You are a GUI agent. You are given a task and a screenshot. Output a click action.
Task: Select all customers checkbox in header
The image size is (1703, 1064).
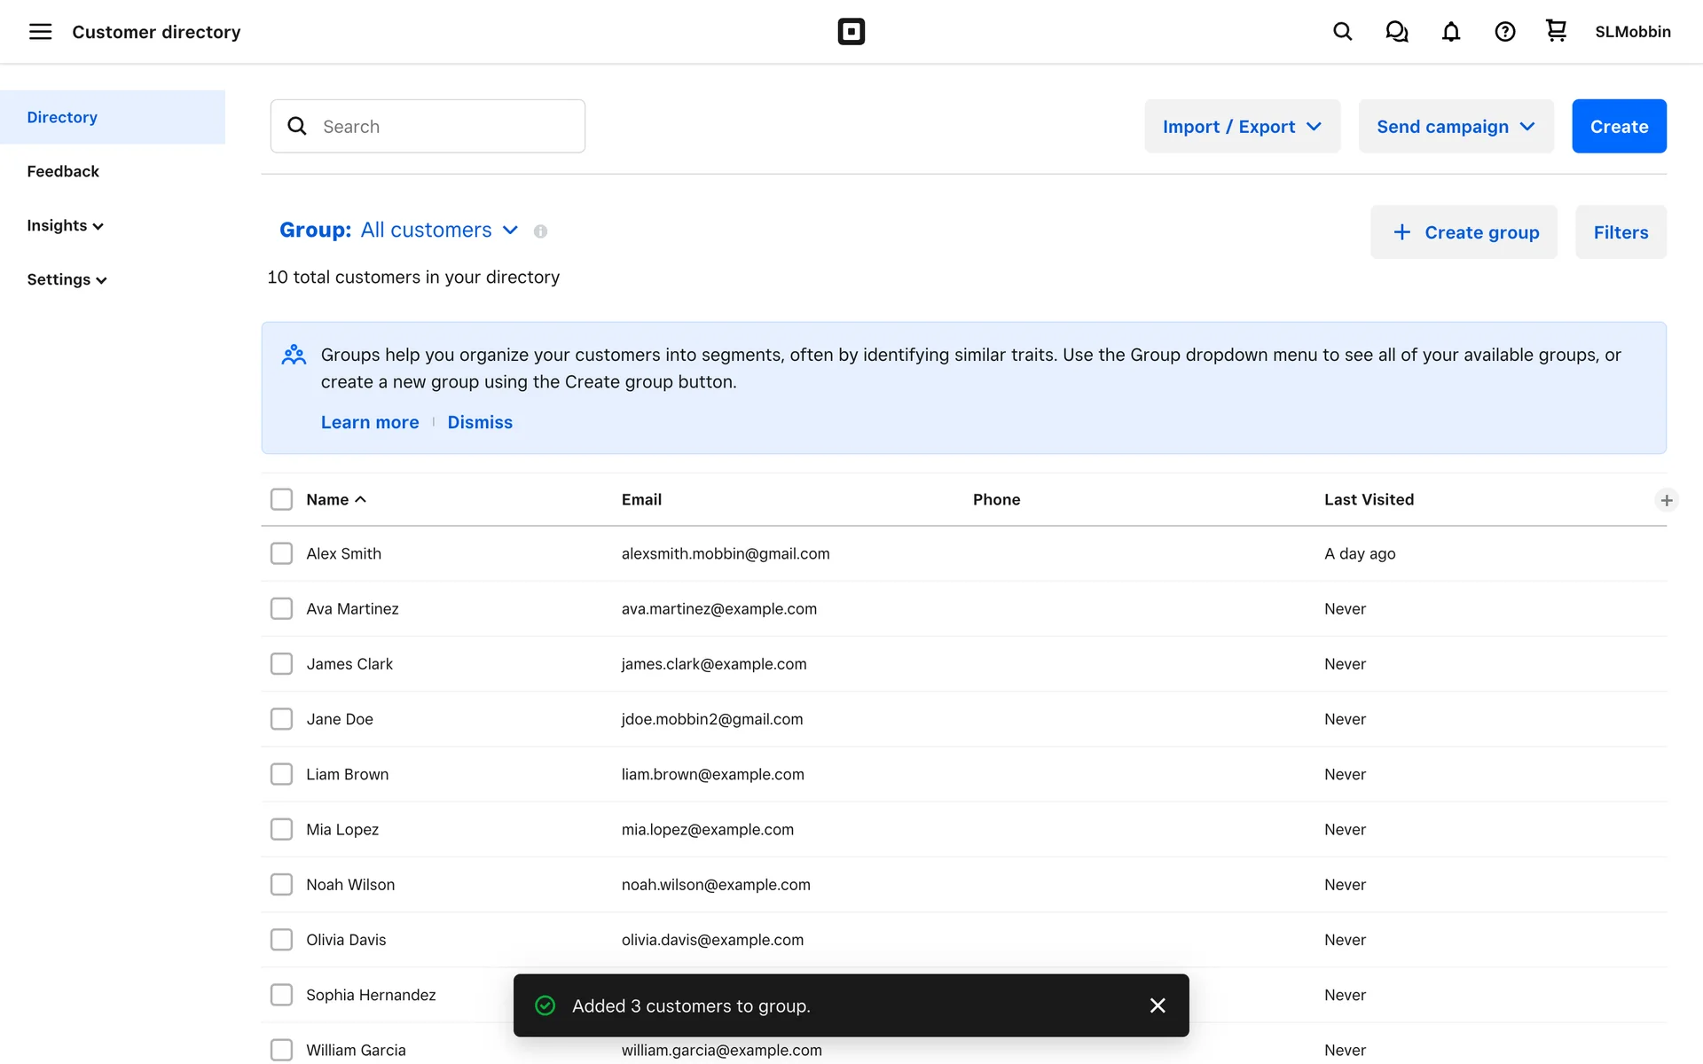[x=281, y=499]
